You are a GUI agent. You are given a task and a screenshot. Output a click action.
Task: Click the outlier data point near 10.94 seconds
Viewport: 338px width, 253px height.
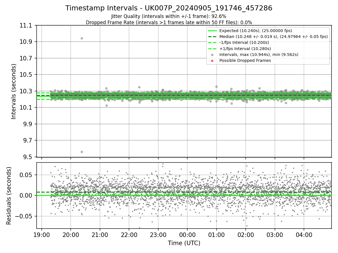pos(82,38)
